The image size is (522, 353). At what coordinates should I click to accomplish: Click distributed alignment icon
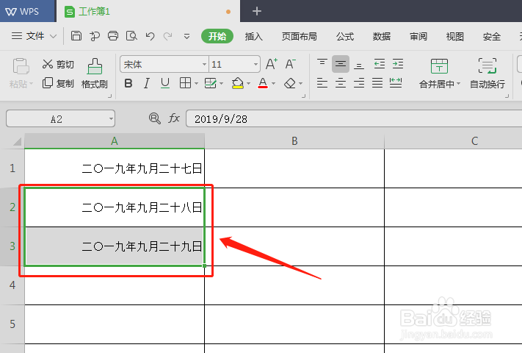pos(396,82)
